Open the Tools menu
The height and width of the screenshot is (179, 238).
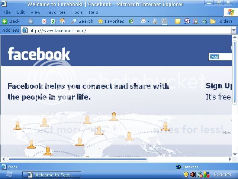(x=77, y=12)
